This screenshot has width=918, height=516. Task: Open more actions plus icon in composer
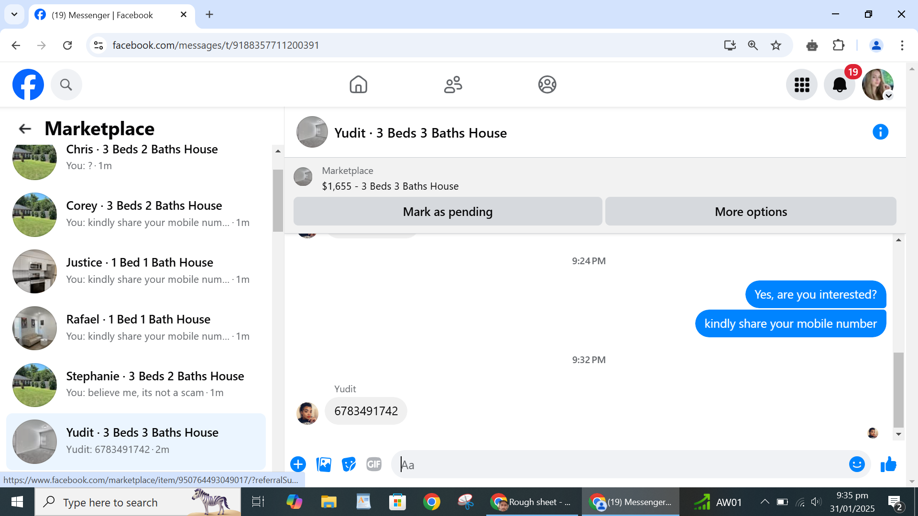coord(298,464)
